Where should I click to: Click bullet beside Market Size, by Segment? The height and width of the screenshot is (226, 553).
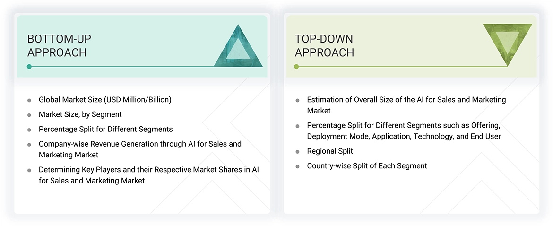tap(29, 115)
